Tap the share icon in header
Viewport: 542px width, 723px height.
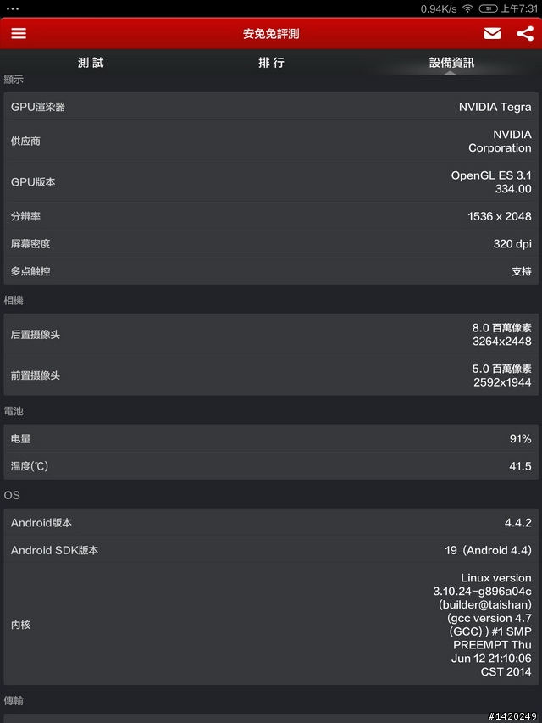click(525, 33)
